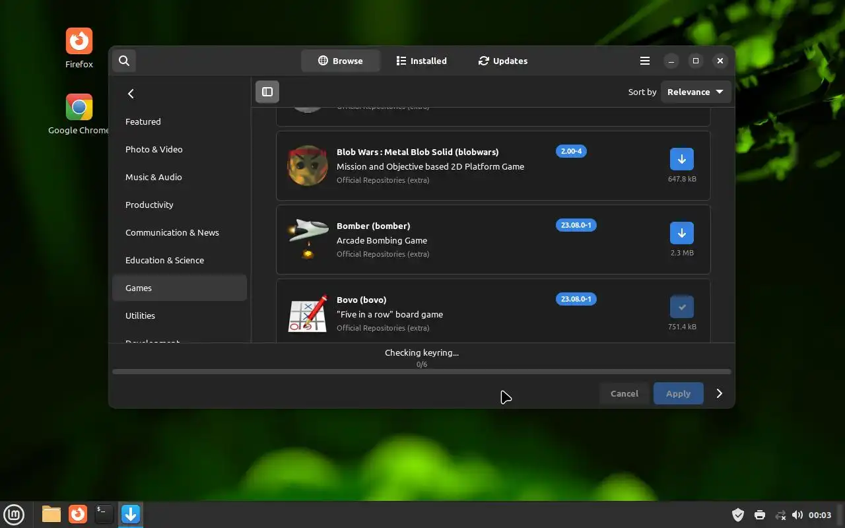Open the Bovo (bovo) title
845x528 pixels.
click(x=361, y=300)
